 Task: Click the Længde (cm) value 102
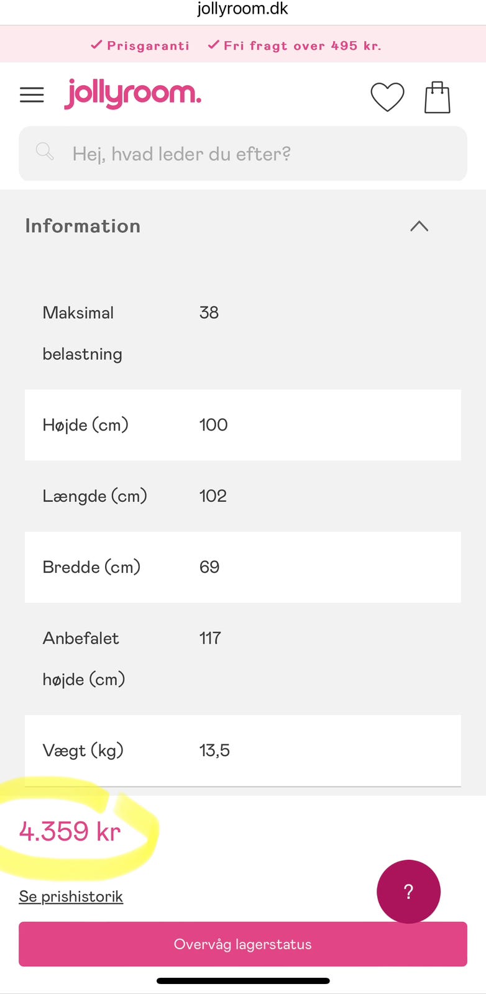point(213,496)
